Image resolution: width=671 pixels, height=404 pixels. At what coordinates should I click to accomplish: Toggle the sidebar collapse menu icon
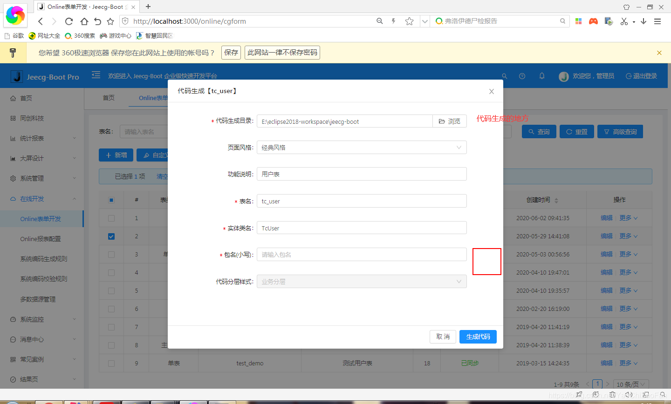pos(96,75)
